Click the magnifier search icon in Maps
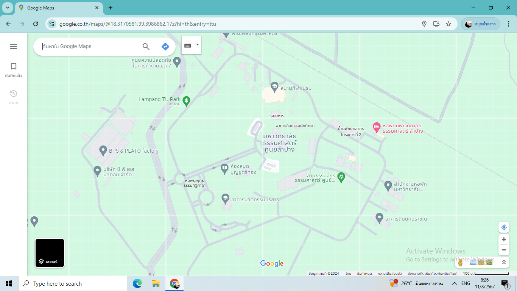Screen dimensions: 517x291 click(x=146, y=47)
